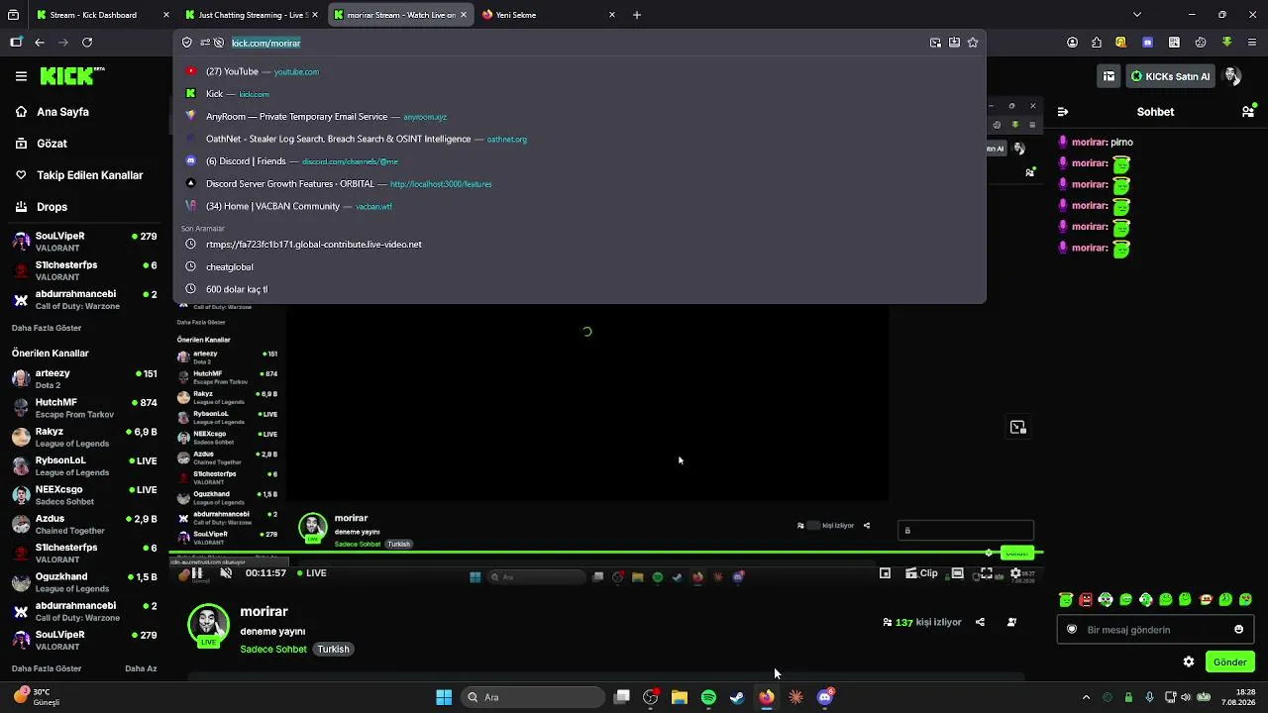This screenshot has width=1268, height=713.
Task: Open mini-player picture-in-picture icon on player
Action: pos(885,573)
